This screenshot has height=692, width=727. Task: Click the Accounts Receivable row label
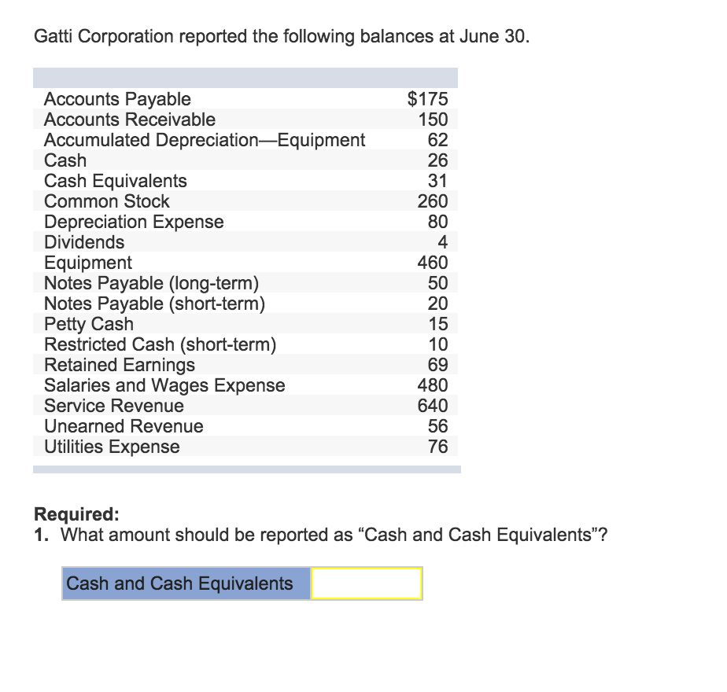[x=130, y=120]
